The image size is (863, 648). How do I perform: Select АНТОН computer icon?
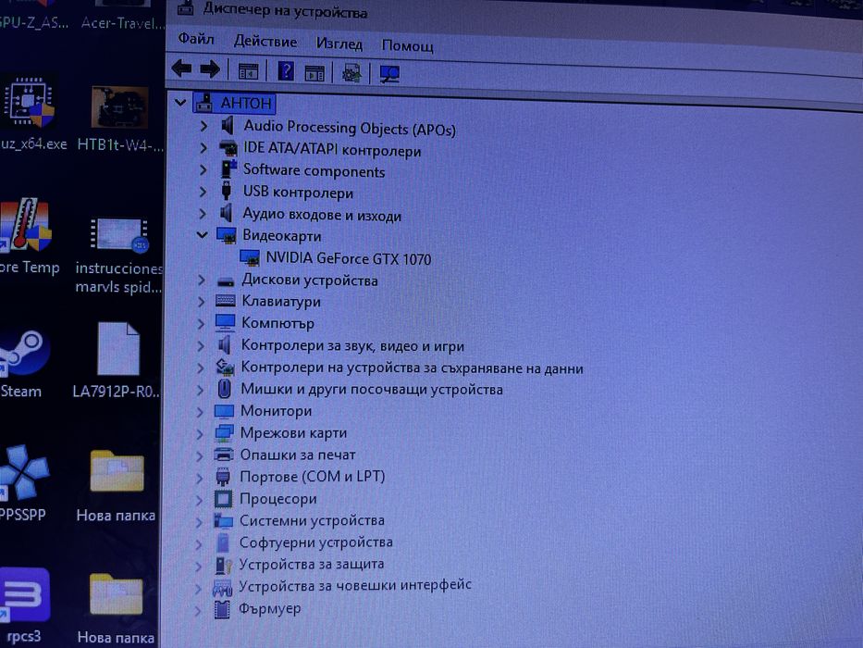pyautogui.click(x=204, y=102)
